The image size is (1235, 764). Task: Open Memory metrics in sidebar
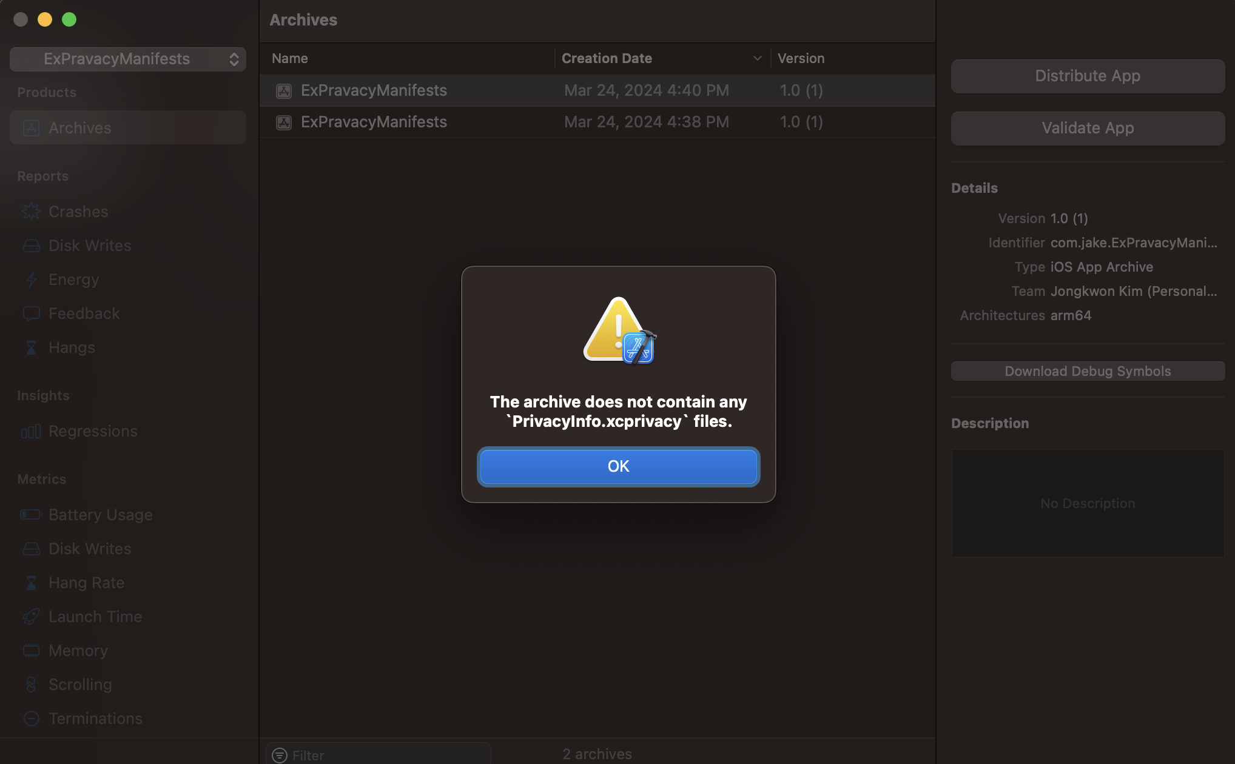(x=78, y=651)
